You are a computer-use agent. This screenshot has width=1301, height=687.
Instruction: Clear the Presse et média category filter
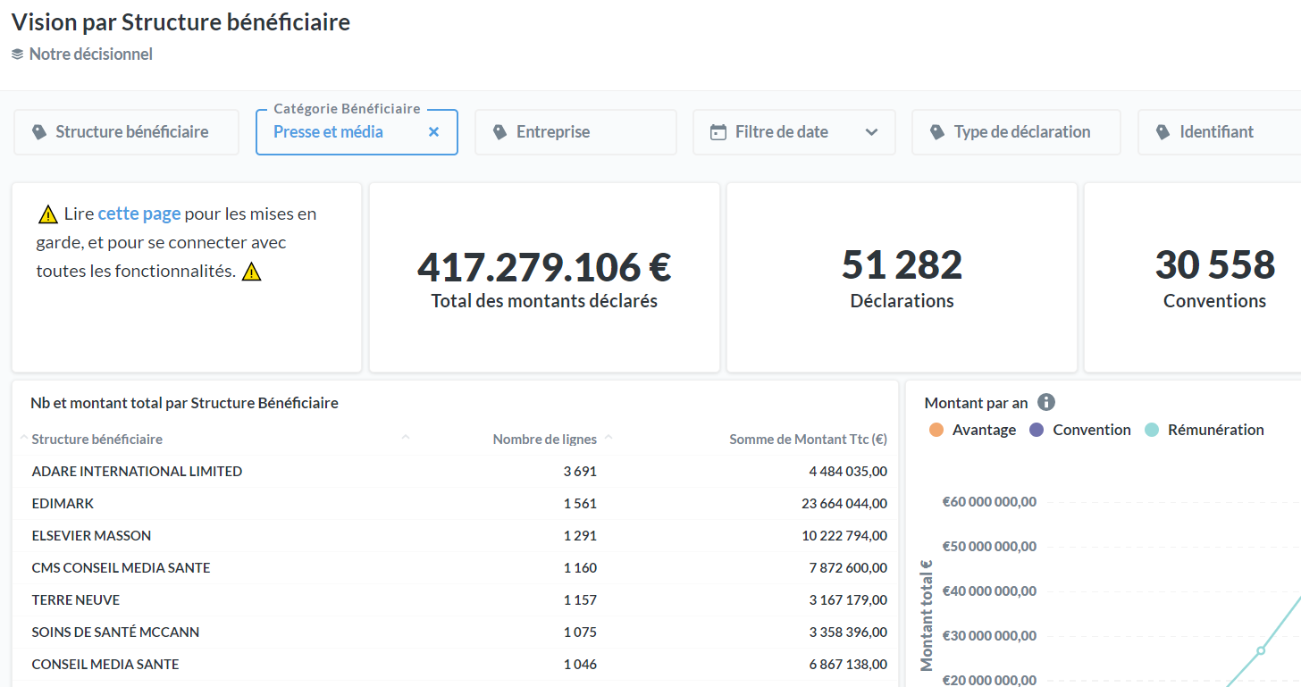click(433, 132)
